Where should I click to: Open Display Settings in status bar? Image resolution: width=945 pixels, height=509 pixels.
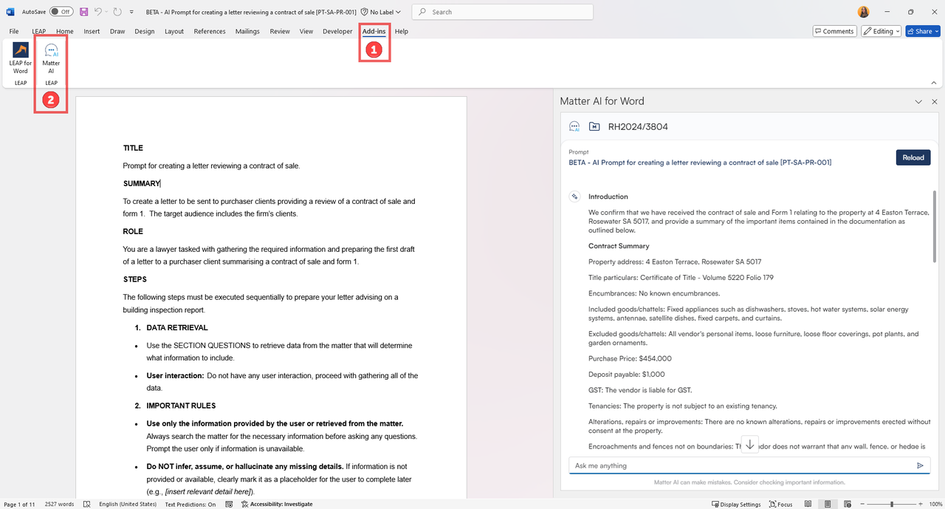[x=736, y=504]
